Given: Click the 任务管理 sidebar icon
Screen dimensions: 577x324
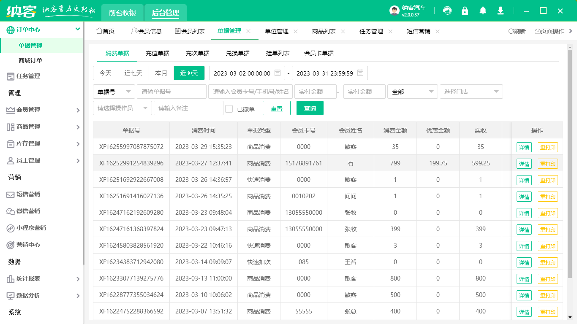Looking at the screenshot, I should 11,76.
